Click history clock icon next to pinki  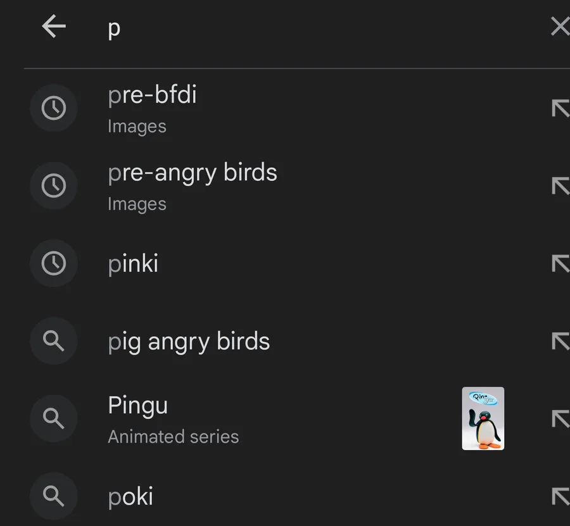point(54,263)
